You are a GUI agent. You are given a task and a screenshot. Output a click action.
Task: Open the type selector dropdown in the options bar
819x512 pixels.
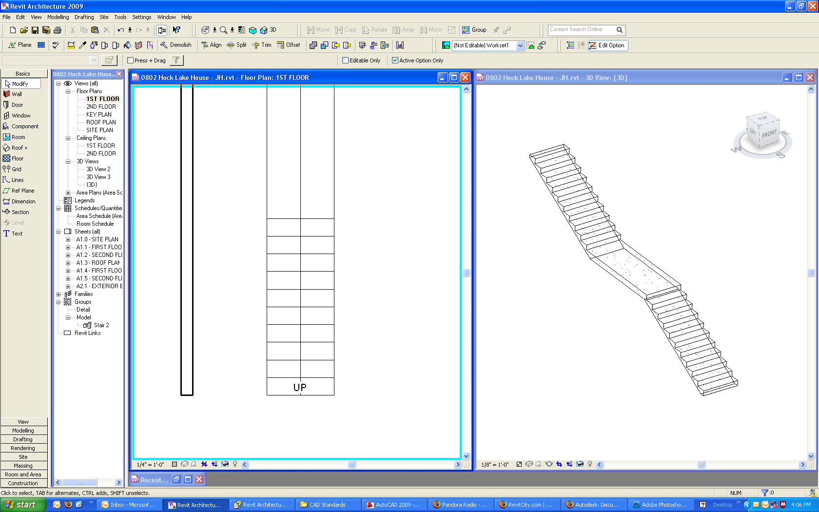[x=94, y=60]
